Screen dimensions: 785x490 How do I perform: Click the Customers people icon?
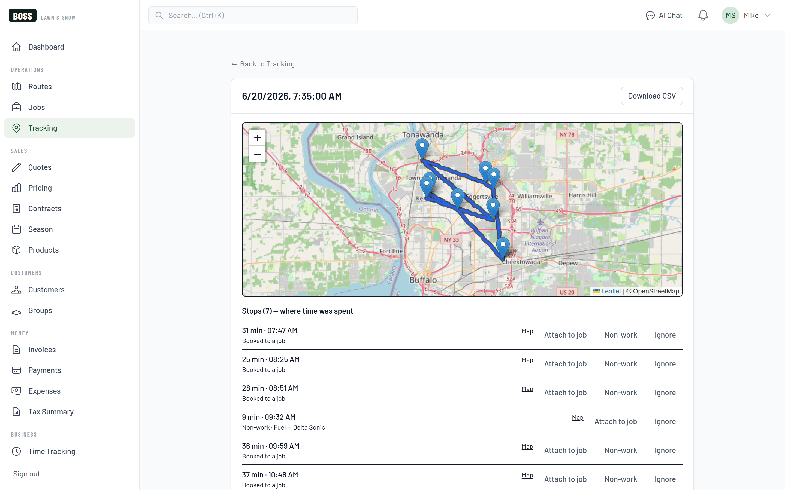(16, 290)
